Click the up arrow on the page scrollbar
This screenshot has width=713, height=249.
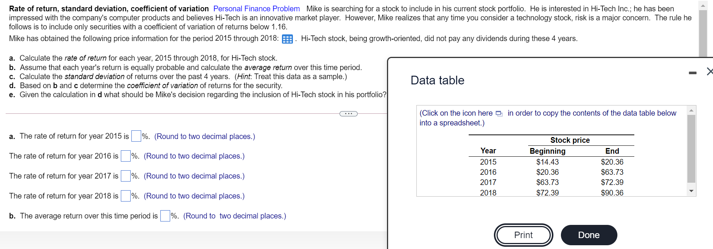click(x=702, y=5)
